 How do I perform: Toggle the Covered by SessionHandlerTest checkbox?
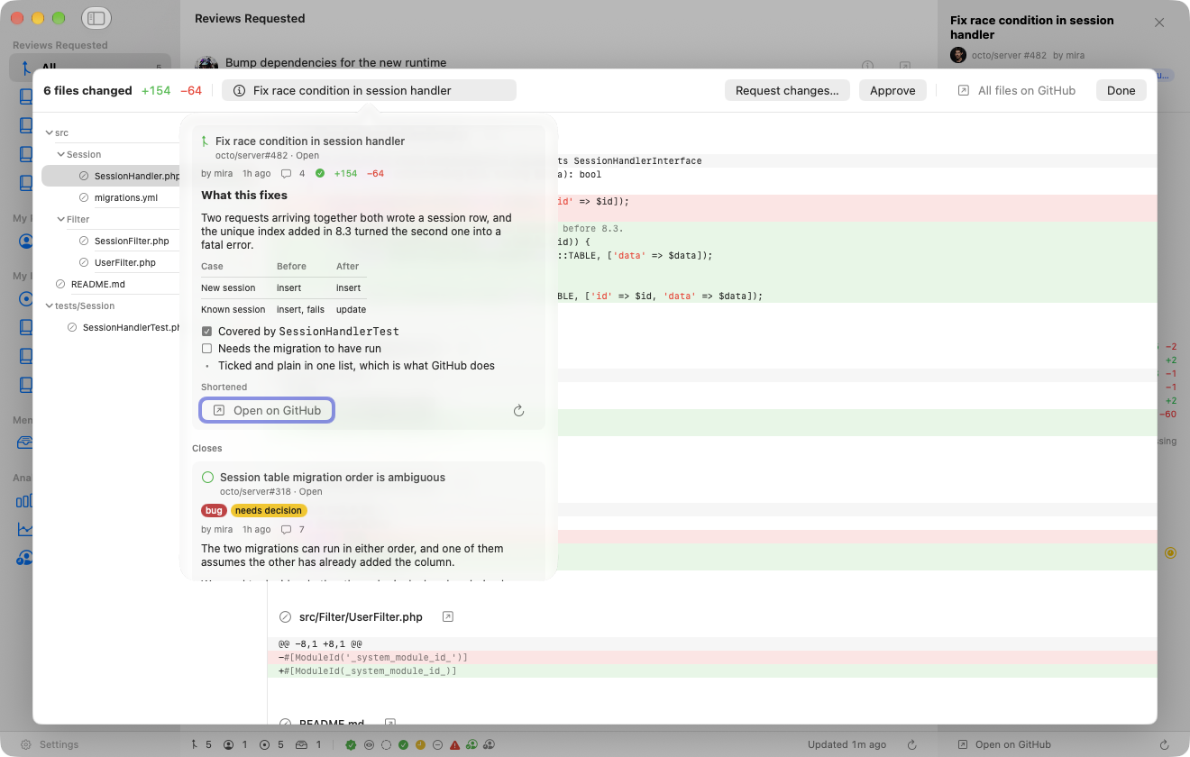[206, 332]
